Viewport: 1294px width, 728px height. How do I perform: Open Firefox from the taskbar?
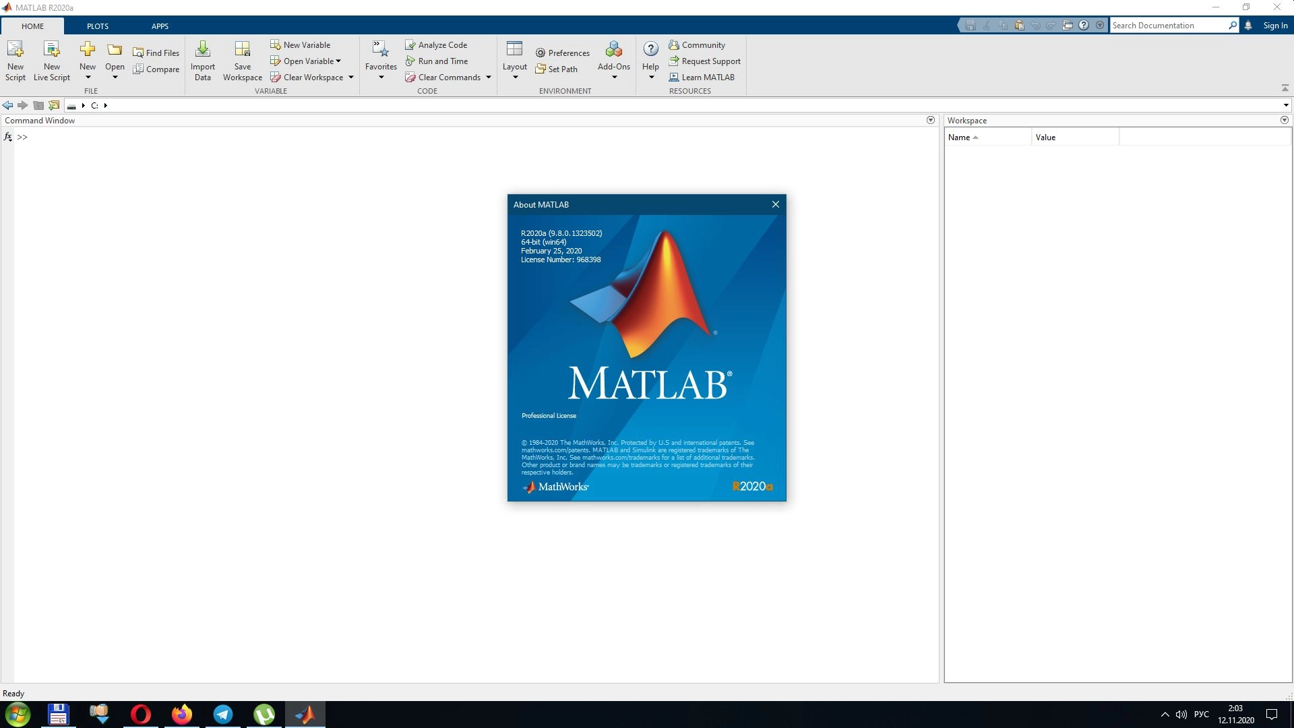(181, 714)
